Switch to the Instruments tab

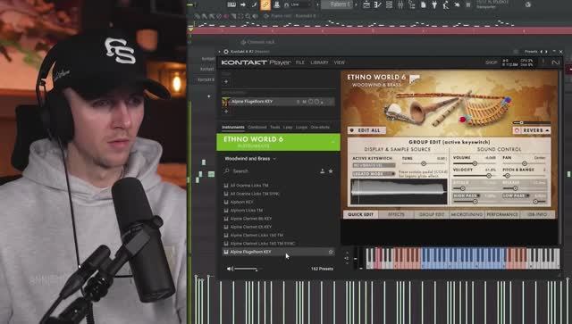[x=233, y=128]
